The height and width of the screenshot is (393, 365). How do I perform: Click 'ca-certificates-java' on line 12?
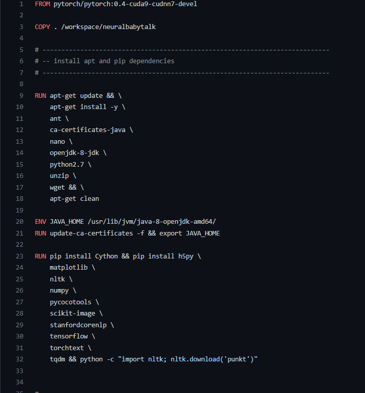88,130
